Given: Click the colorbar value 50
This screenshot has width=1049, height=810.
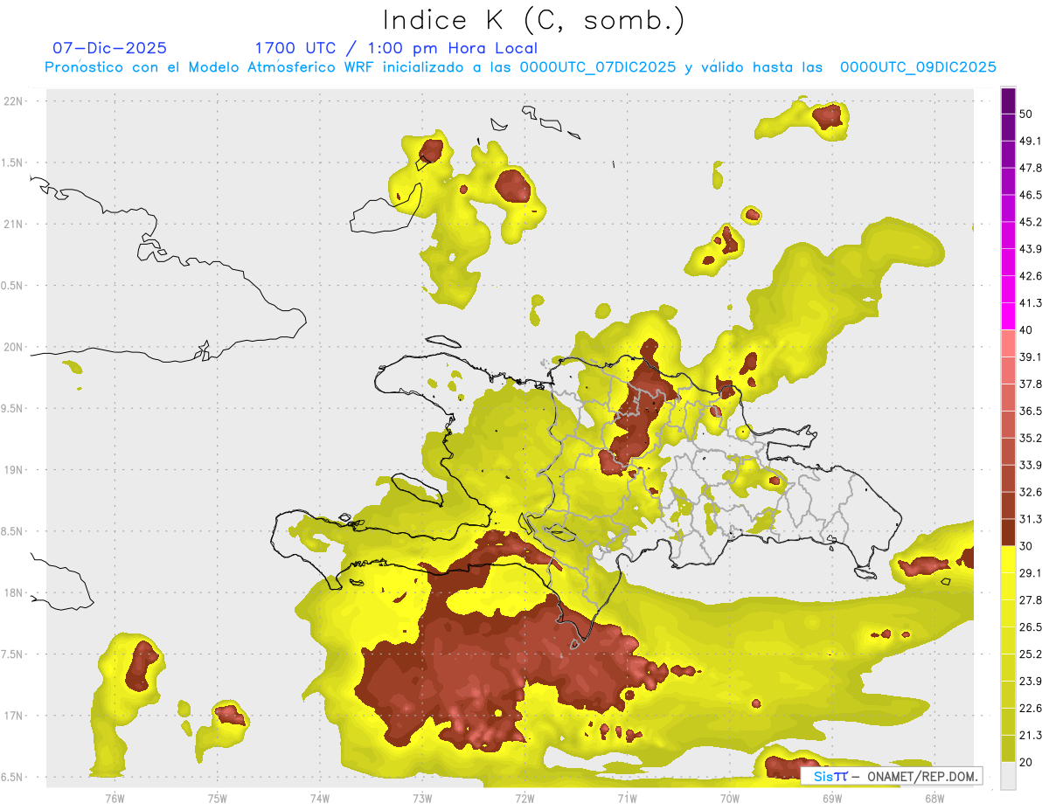Looking at the screenshot, I should point(1026,114).
